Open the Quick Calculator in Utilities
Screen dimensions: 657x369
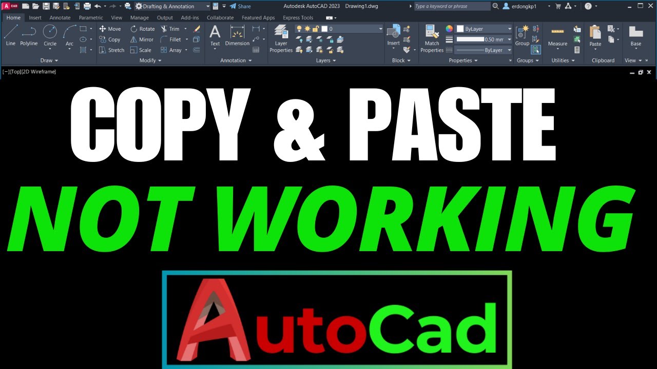click(x=577, y=50)
